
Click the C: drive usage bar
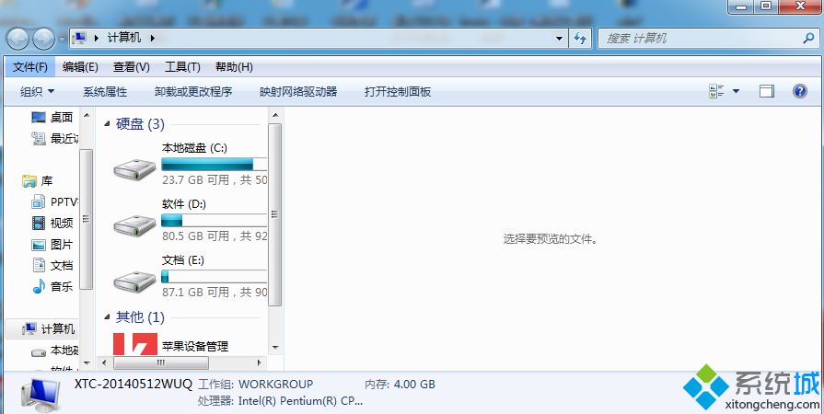click(x=215, y=164)
